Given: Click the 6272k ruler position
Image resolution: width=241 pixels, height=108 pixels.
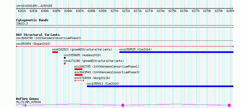Looking at the screenshot, I should (138, 11).
